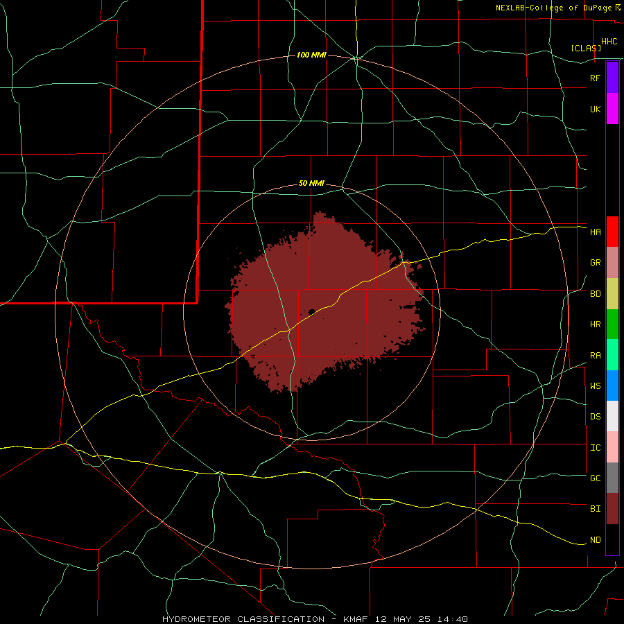Click the WS blue legend swatch
Image resolution: width=624 pixels, height=624 pixels.
point(612,385)
